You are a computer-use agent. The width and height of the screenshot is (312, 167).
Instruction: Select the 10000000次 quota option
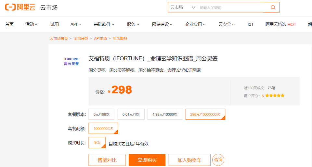[x=103, y=128]
